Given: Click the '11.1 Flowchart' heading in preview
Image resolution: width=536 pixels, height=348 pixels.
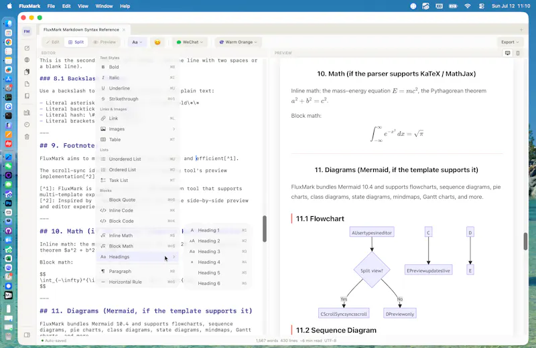Looking at the screenshot, I should [x=320, y=219].
